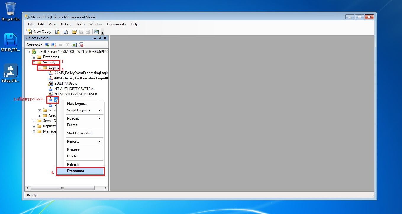Click the BUILTIN\Users group icon
Viewport: 402px width, 214px height.
tap(51, 84)
